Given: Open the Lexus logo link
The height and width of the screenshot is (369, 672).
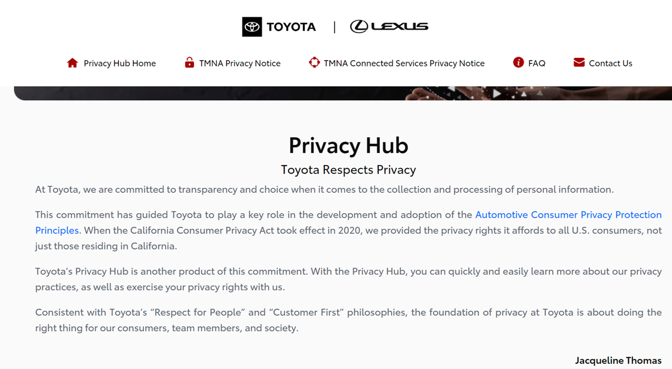Looking at the screenshot, I should 389,26.
